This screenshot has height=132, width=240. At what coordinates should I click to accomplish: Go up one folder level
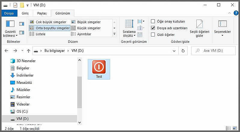29,51
